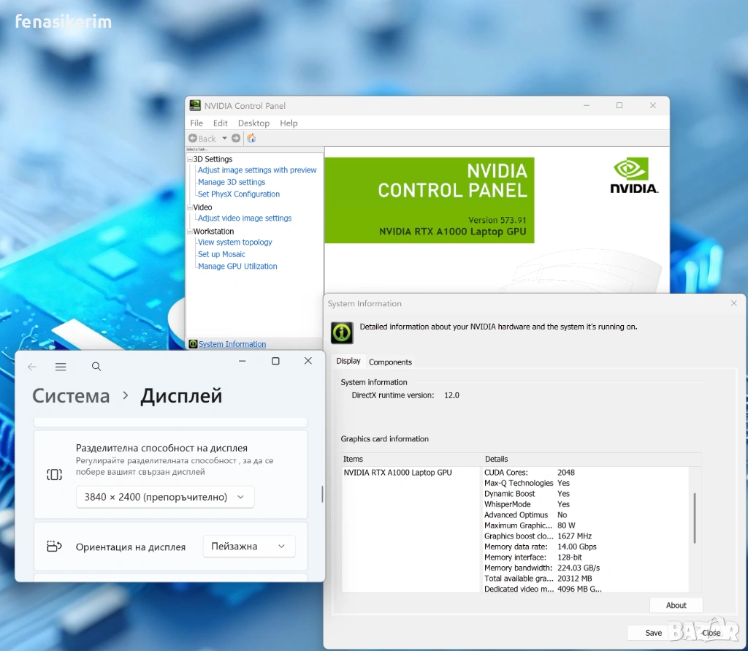Collapse the Workstation tree node

tap(189, 232)
